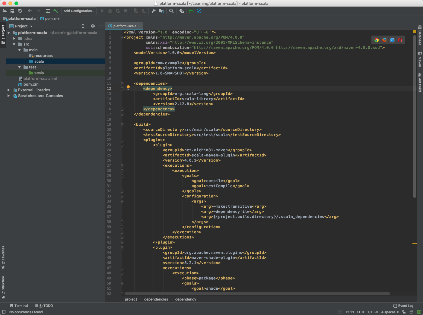
Task: Click the Debug bug icon in toolbar
Action: pos(110,11)
